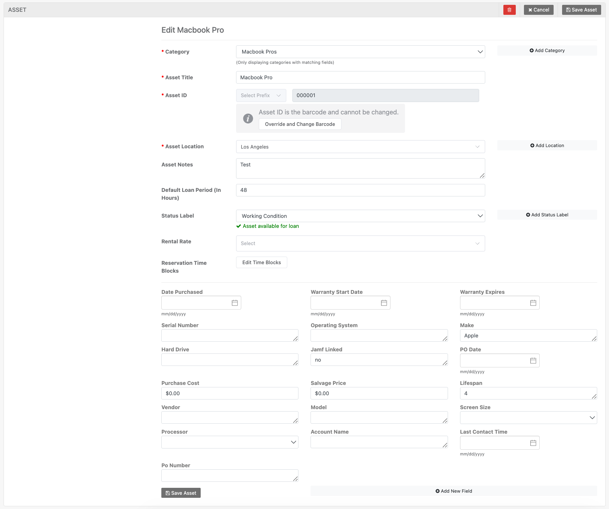
Task: Click the Lifespan field
Action: tap(528, 393)
